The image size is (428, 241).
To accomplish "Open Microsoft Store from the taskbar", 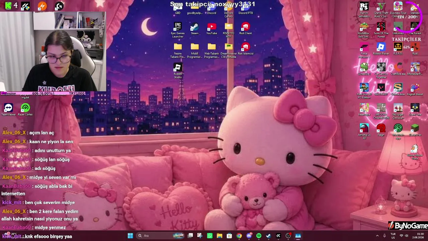I will pos(229,236).
